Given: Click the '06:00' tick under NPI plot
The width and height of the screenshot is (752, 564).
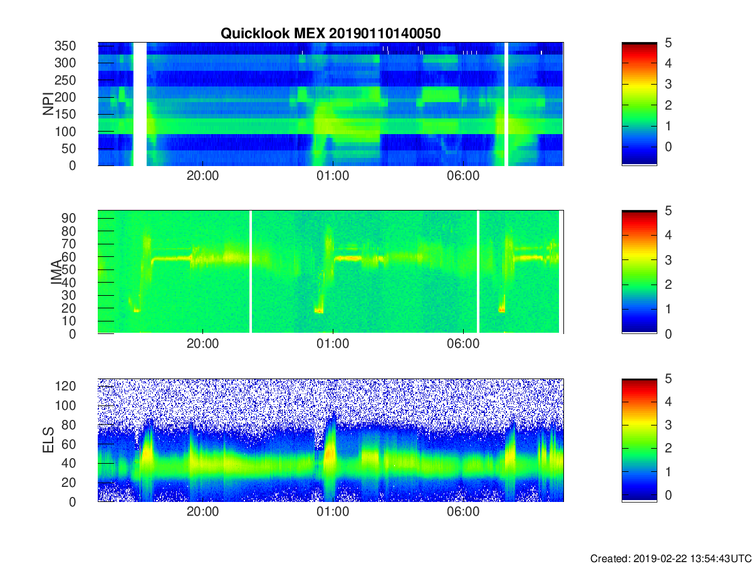Looking at the screenshot, I should click(x=463, y=176).
